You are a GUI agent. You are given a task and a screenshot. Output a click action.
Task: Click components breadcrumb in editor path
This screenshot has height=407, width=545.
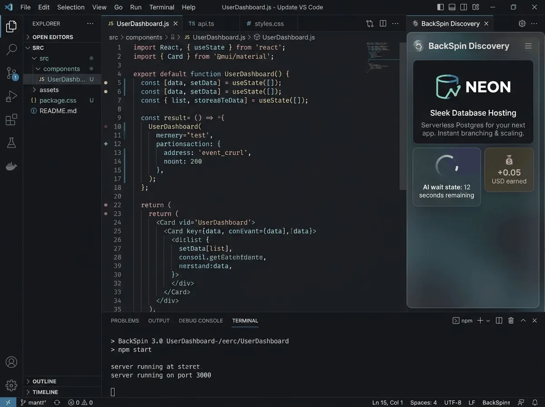coord(144,37)
